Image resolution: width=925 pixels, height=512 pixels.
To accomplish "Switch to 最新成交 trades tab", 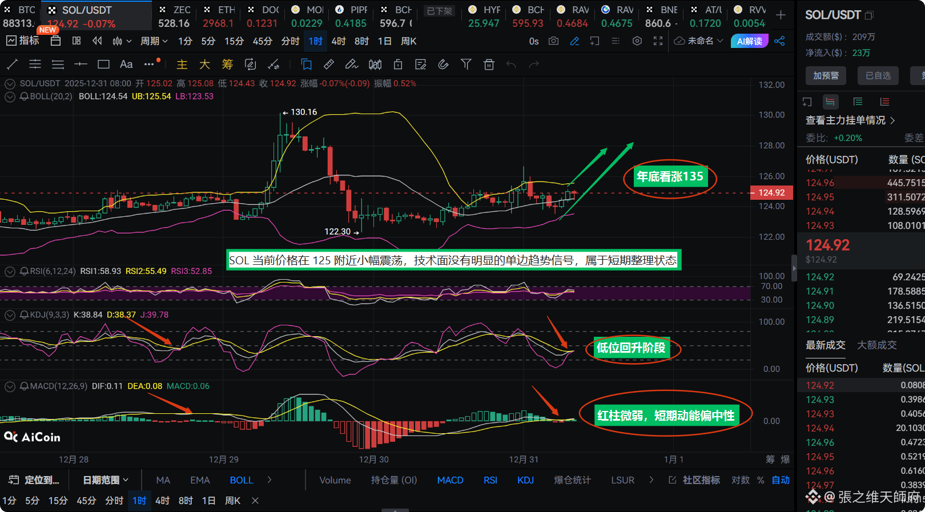I will coord(825,345).
